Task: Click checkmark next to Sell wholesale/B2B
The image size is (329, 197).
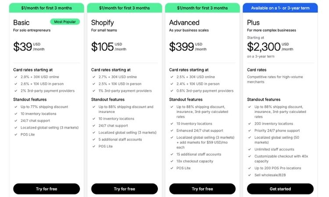Action: (250, 175)
